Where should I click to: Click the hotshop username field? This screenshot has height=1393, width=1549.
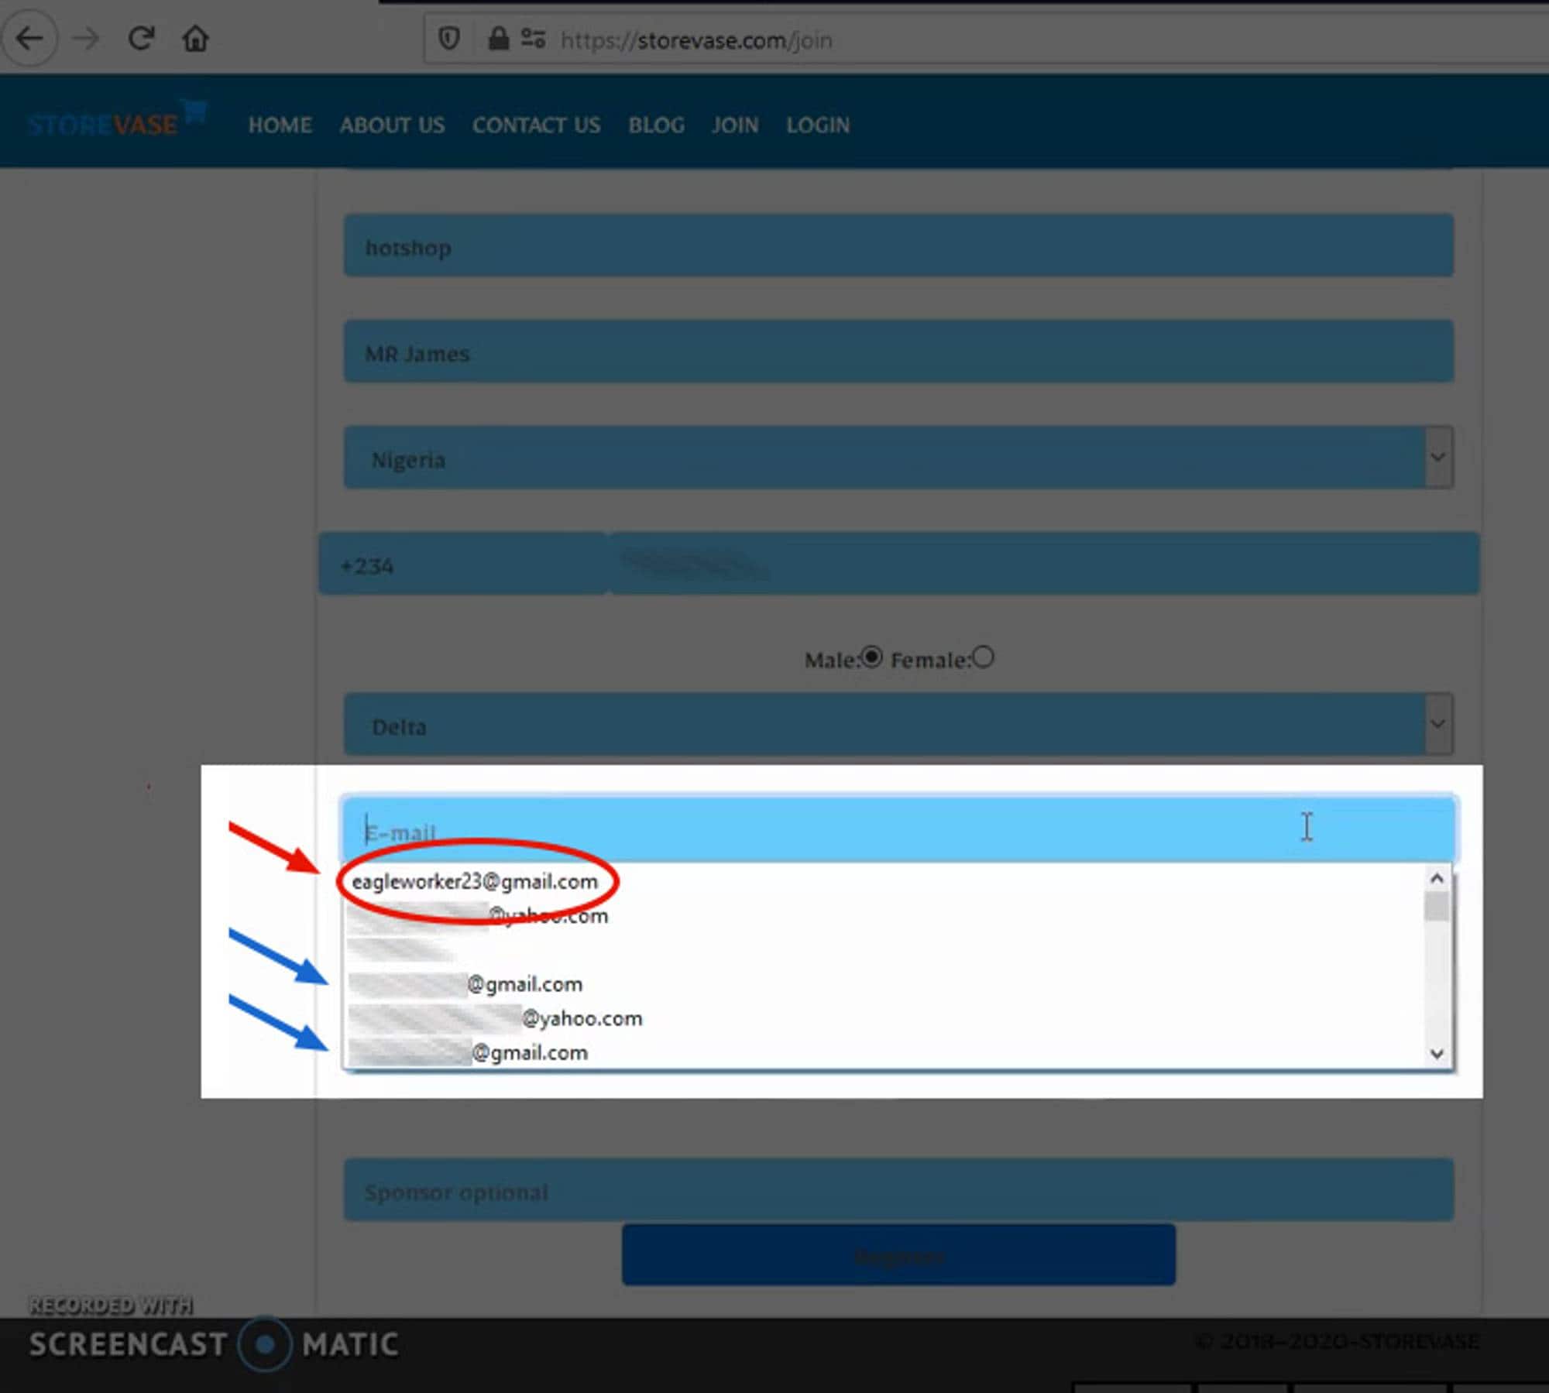[x=898, y=246]
